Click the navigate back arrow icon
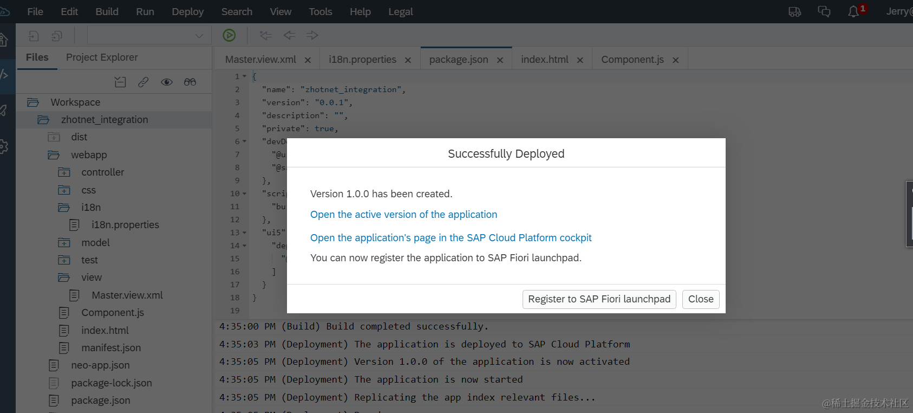913x413 pixels. (289, 35)
